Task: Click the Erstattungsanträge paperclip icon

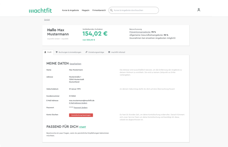Action: point(87,52)
